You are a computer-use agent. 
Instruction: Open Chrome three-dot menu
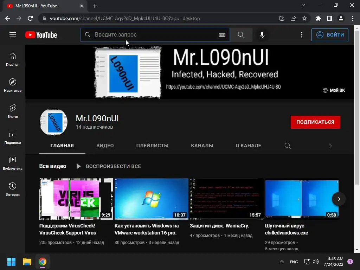coord(352,18)
